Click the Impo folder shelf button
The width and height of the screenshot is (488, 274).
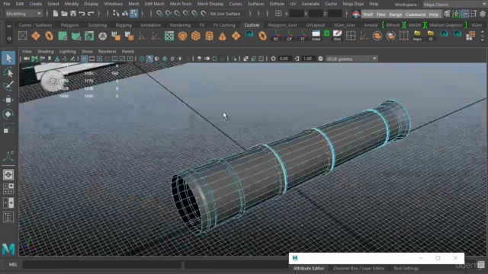417,36
